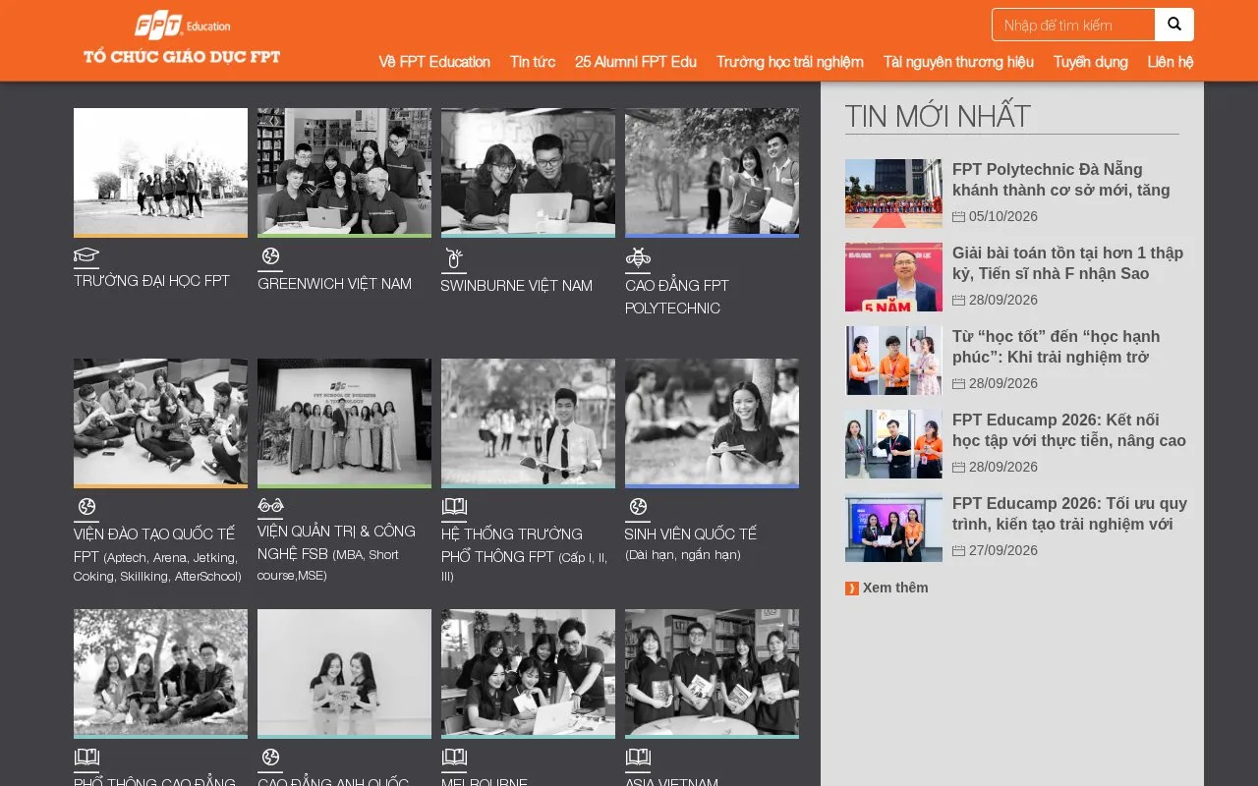This screenshot has height=786, width=1258.
Task: Click the graduation cap icon for Trường Đại Học FPT
Action: pyautogui.click(x=86, y=256)
